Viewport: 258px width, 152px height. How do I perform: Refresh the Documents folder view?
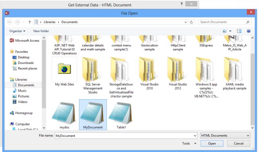191,22
